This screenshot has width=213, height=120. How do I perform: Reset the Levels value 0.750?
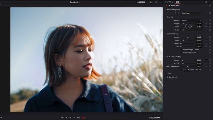pos(210,27)
